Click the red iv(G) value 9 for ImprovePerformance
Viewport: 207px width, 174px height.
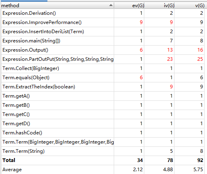pyautogui.click(x=171, y=22)
